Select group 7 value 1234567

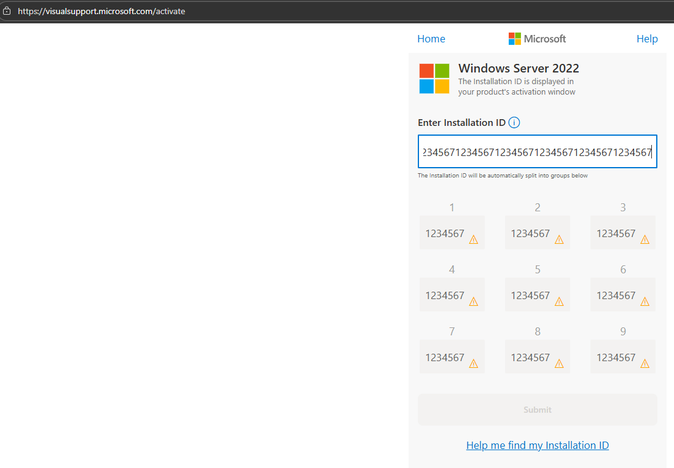[445, 357]
